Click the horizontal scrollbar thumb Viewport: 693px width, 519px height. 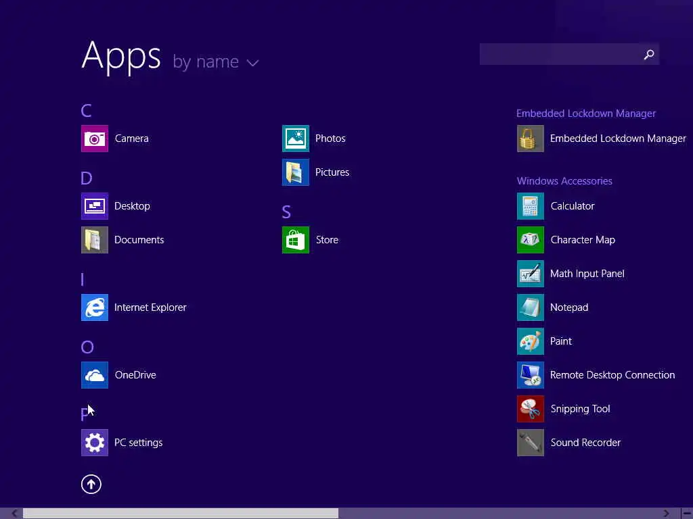tap(181, 514)
